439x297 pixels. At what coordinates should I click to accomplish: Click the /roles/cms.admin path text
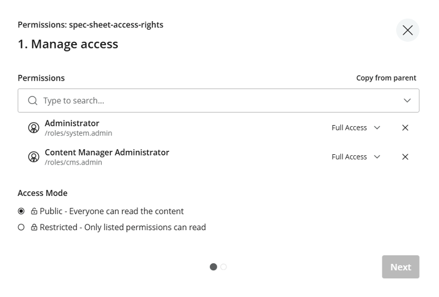coord(73,162)
